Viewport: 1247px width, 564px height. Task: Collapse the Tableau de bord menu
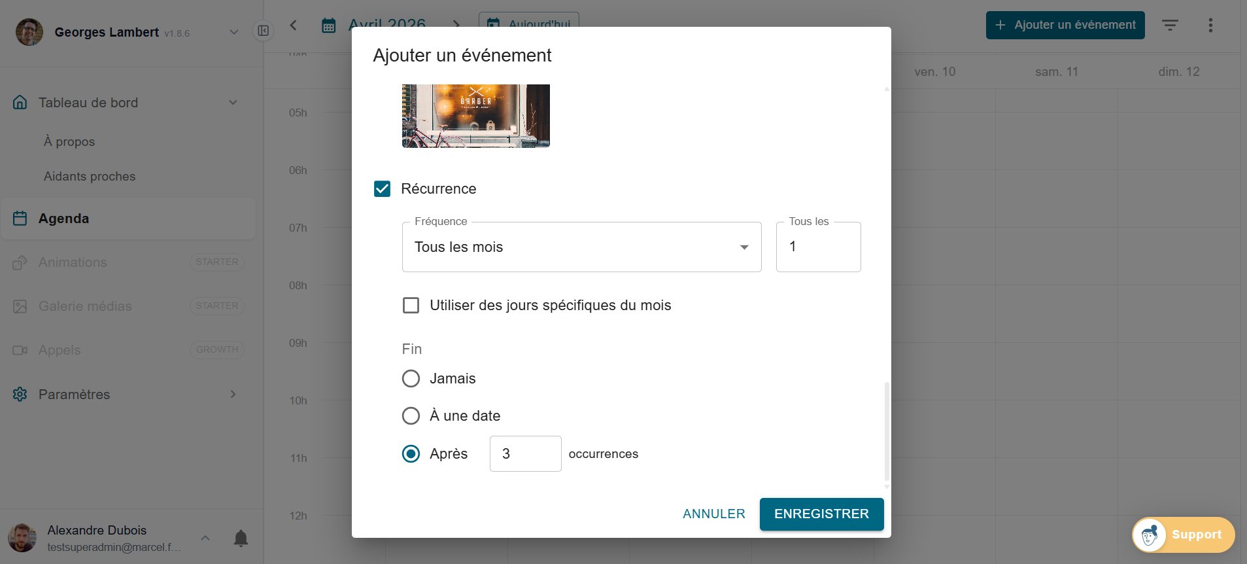click(x=233, y=102)
